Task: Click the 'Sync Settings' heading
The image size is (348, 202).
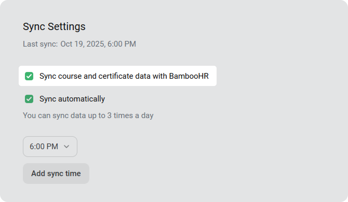Action: click(x=54, y=27)
